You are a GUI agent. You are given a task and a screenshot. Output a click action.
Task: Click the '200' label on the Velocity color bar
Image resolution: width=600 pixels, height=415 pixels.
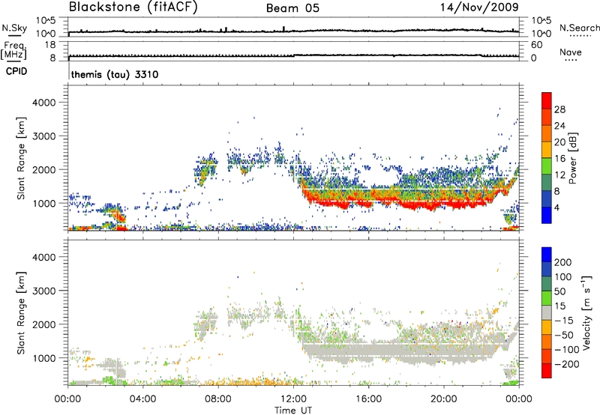(563, 262)
